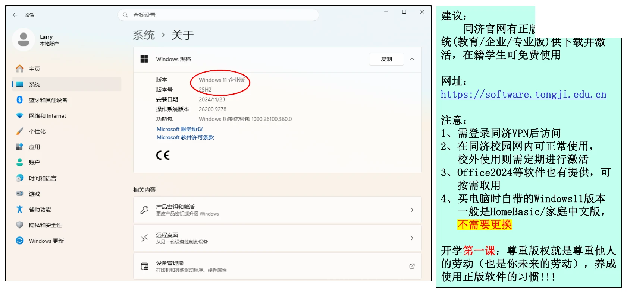Open 设备管理器 via external link icon
Image resolution: width=627 pixels, height=293 pixels.
[412, 266]
